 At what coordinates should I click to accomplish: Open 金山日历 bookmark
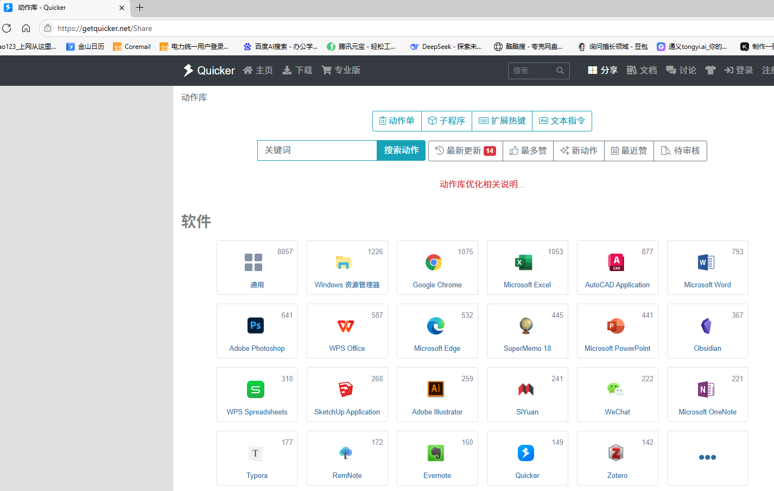coord(85,47)
